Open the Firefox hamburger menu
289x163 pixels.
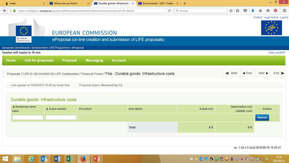tap(284, 11)
